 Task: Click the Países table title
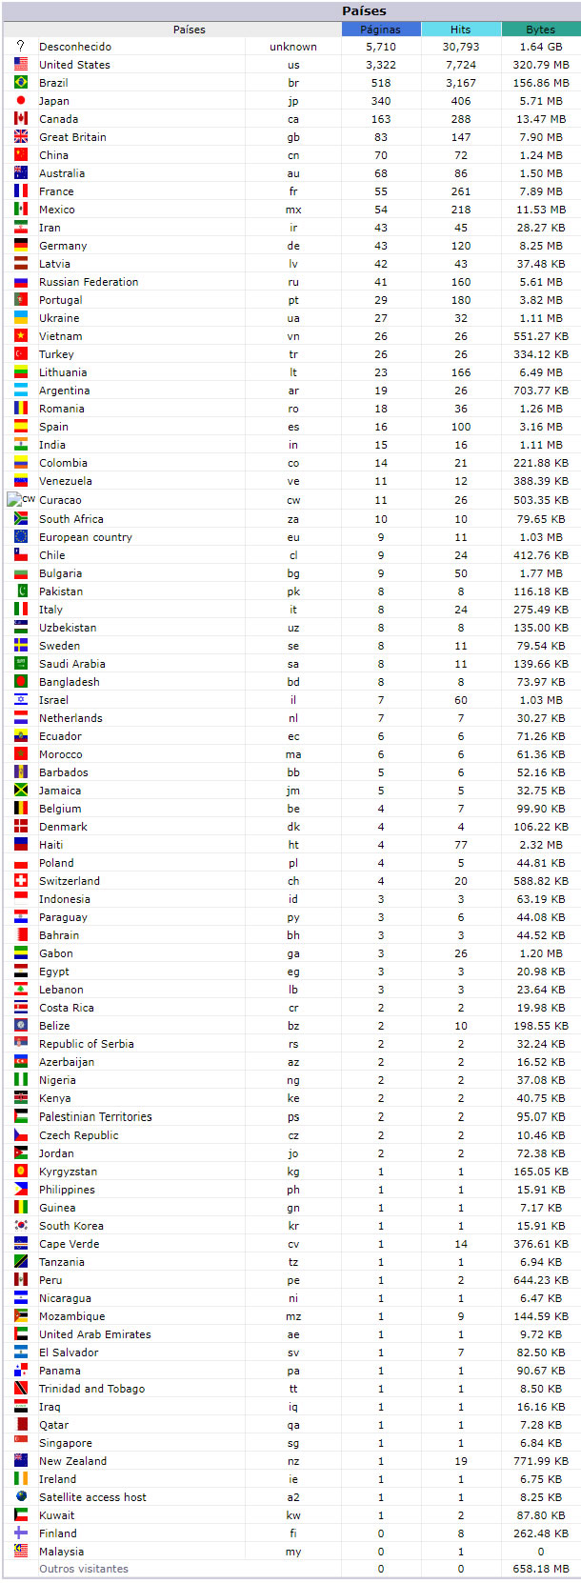coord(364,11)
